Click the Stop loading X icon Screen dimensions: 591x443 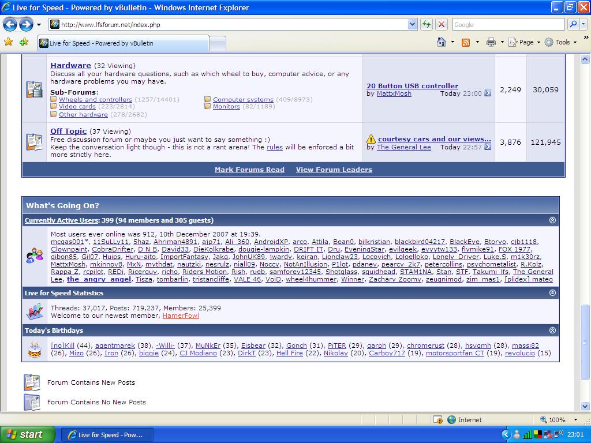(x=442, y=24)
